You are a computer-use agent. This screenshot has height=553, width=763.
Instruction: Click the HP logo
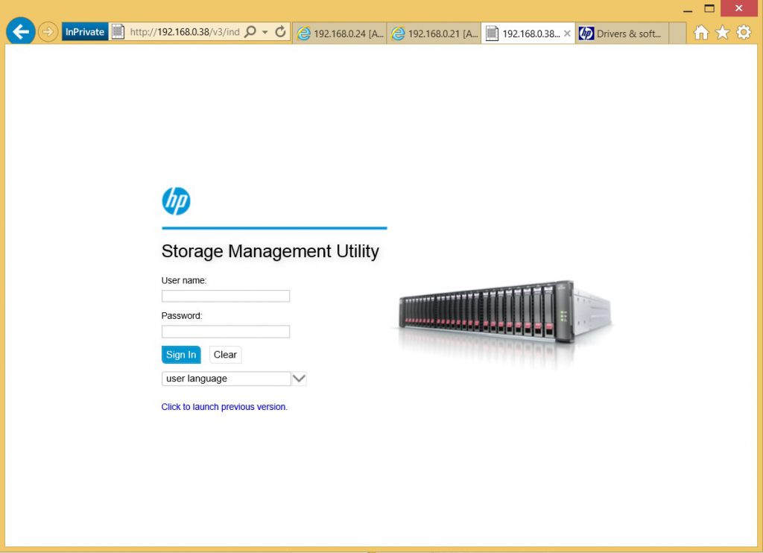tap(176, 201)
